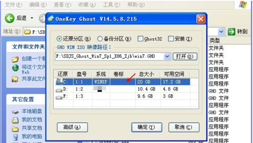The width and height of the screenshot is (253, 143).
Task: Open the 查看 (V) menu in Explorer
Action: click(x=63, y=5)
